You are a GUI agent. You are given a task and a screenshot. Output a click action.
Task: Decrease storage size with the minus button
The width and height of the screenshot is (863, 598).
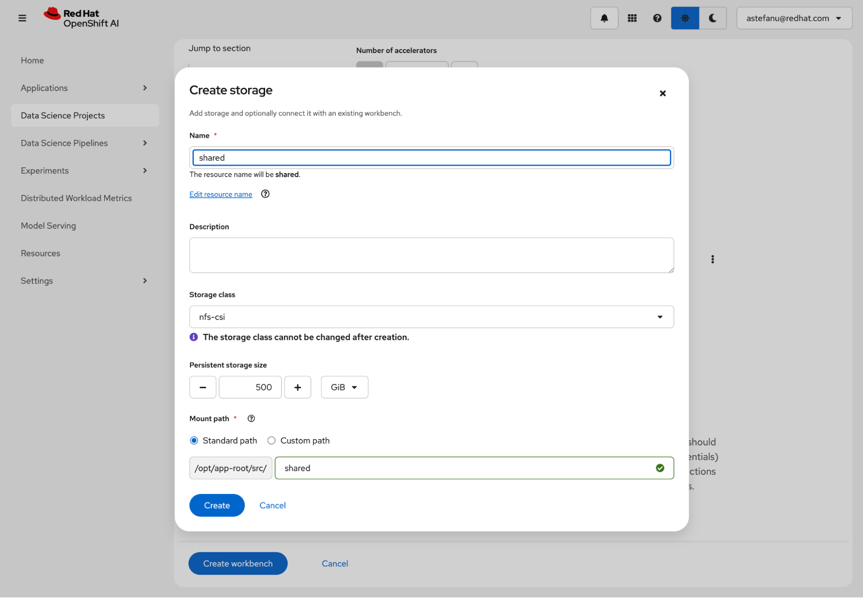[202, 387]
